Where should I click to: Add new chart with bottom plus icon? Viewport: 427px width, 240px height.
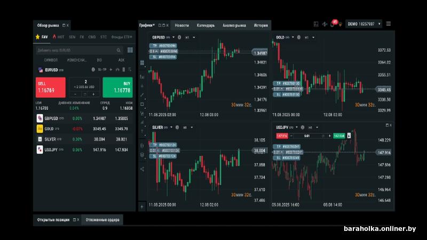142,207
